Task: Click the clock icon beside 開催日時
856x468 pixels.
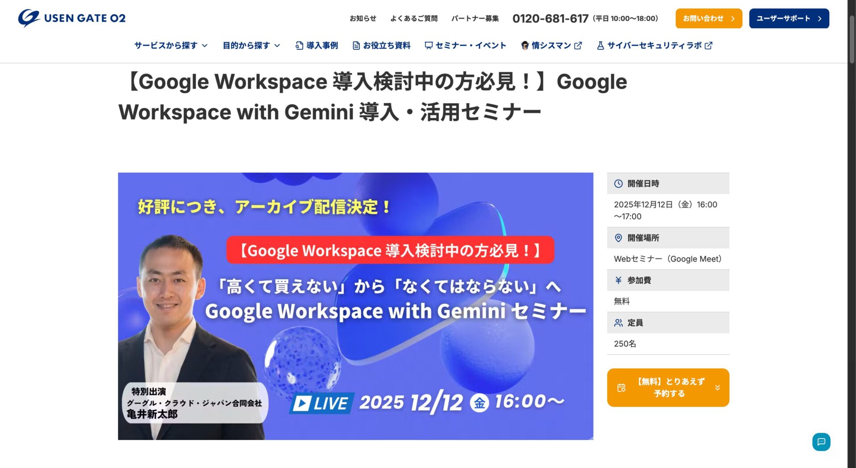Action: point(618,183)
